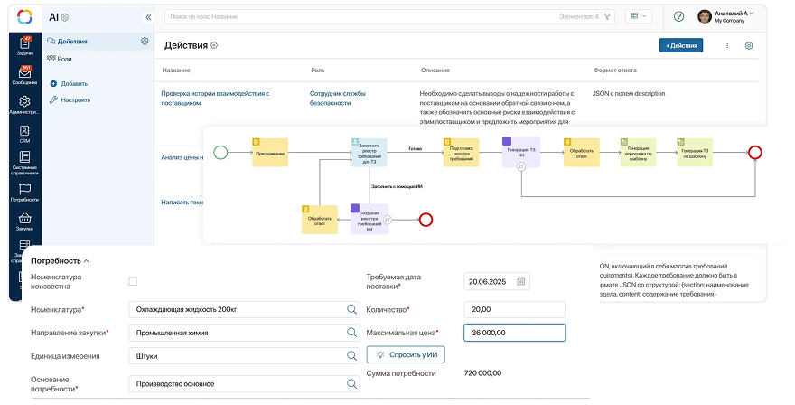Open the Системные справочники sidebar section
This screenshot has height=405, width=795.
point(24,163)
